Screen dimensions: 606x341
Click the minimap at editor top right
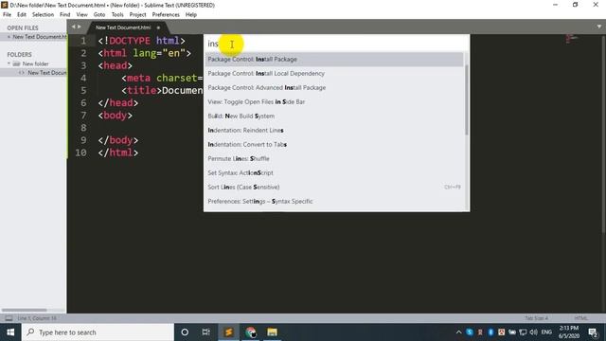pos(572,38)
